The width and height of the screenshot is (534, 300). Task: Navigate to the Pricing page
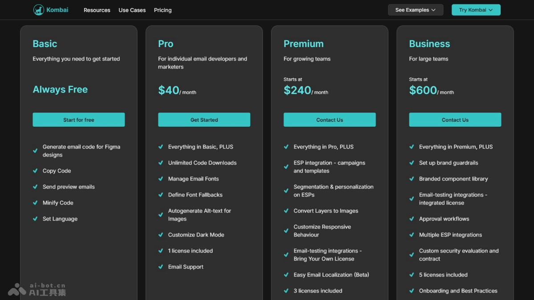point(163,10)
